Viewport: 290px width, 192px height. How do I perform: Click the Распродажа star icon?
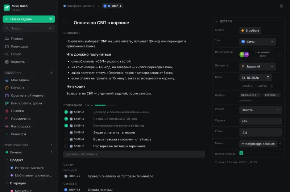pyautogui.click(x=7, y=126)
